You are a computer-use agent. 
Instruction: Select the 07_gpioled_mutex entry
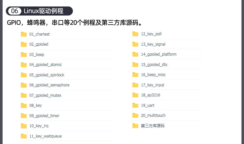[x=45, y=95]
